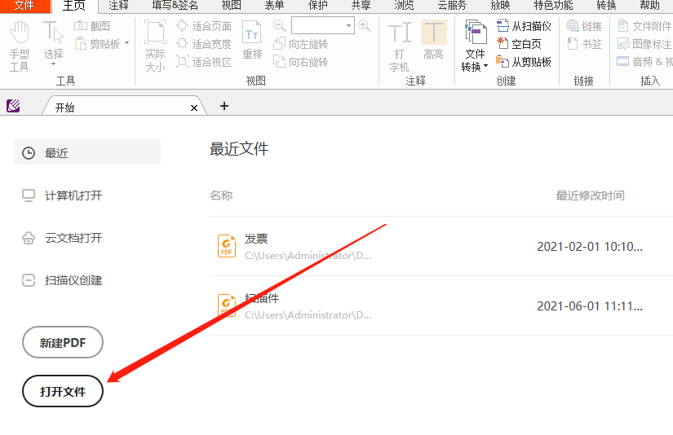Rotate view right (向右旋转)
This screenshot has height=435, width=673.
pos(300,62)
